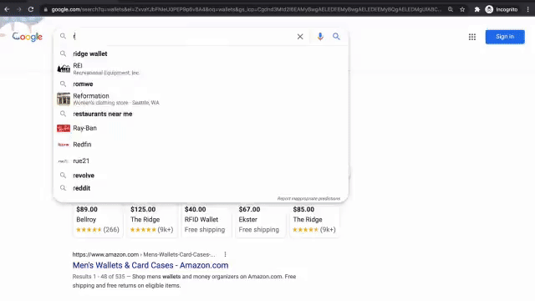Click the search icon beside 'romwe'
This screenshot has height=301, width=535.
coord(64,84)
